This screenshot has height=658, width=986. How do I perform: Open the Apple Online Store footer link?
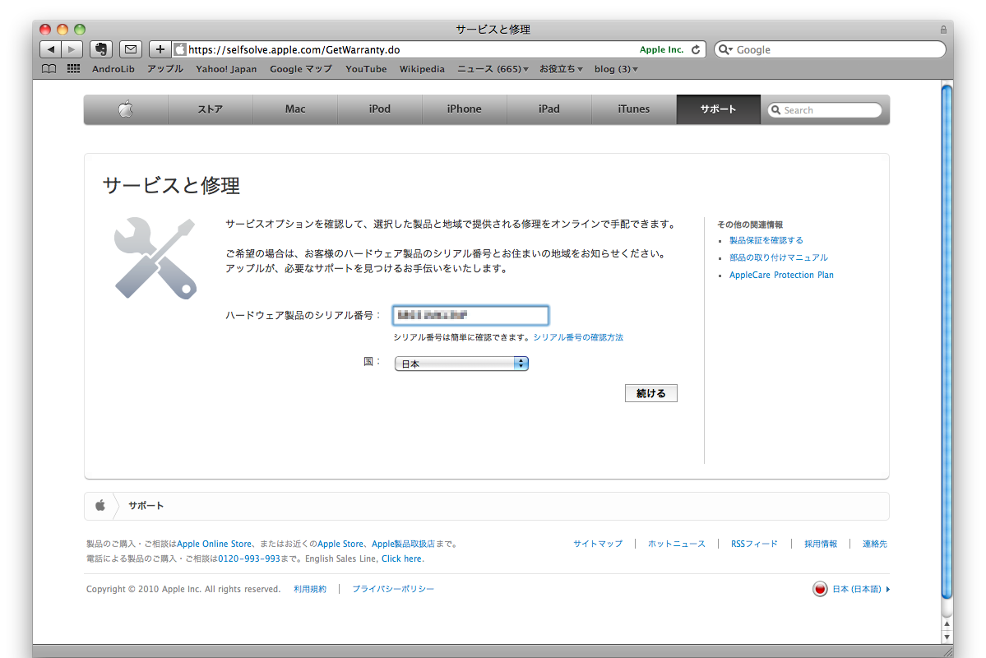pyautogui.click(x=214, y=544)
